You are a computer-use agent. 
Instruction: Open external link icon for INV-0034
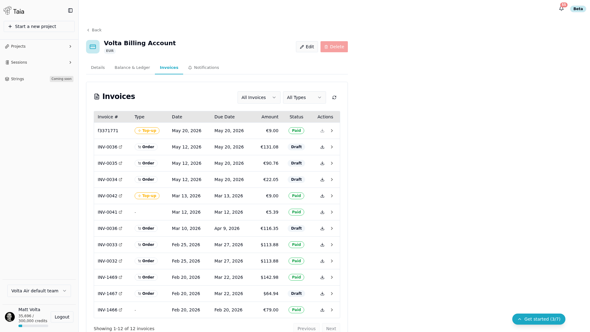tap(120, 180)
